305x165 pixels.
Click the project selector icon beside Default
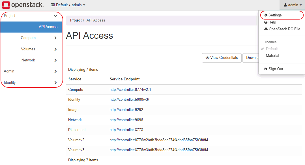53,5
